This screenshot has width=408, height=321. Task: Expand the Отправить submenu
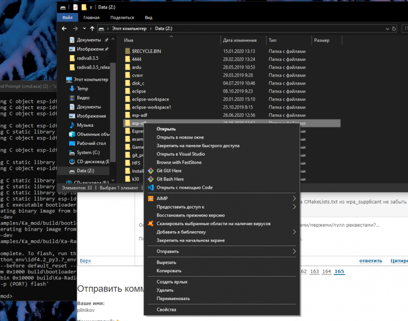click(294, 251)
